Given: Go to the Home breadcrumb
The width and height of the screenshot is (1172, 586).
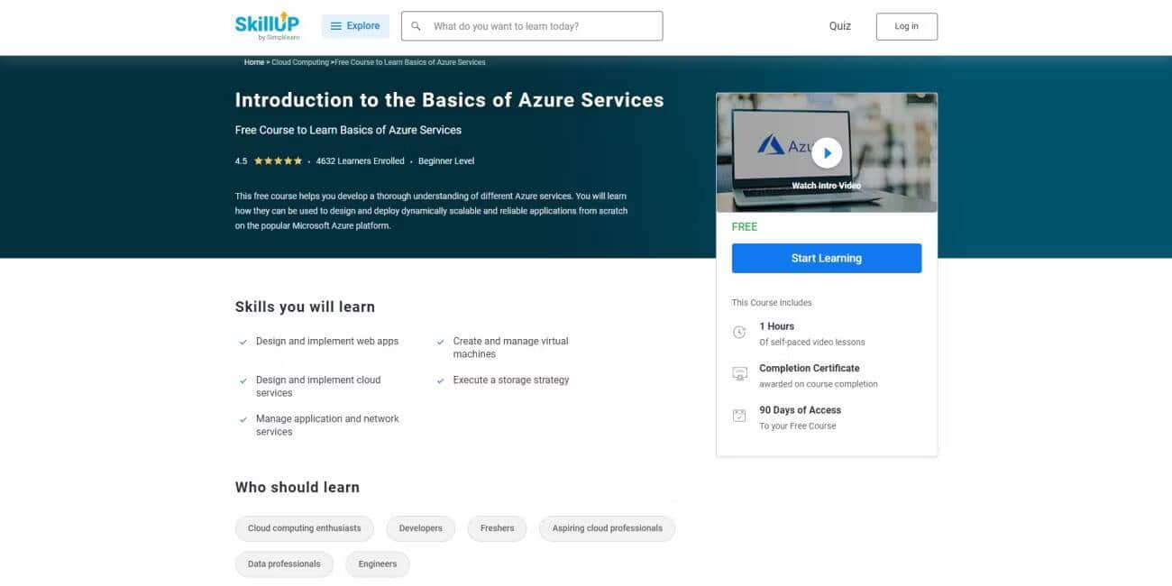Looking at the screenshot, I should pos(254,62).
